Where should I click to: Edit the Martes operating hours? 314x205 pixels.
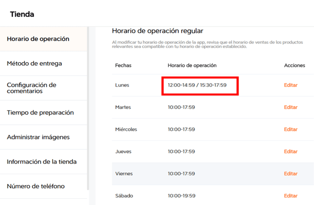(x=290, y=107)
